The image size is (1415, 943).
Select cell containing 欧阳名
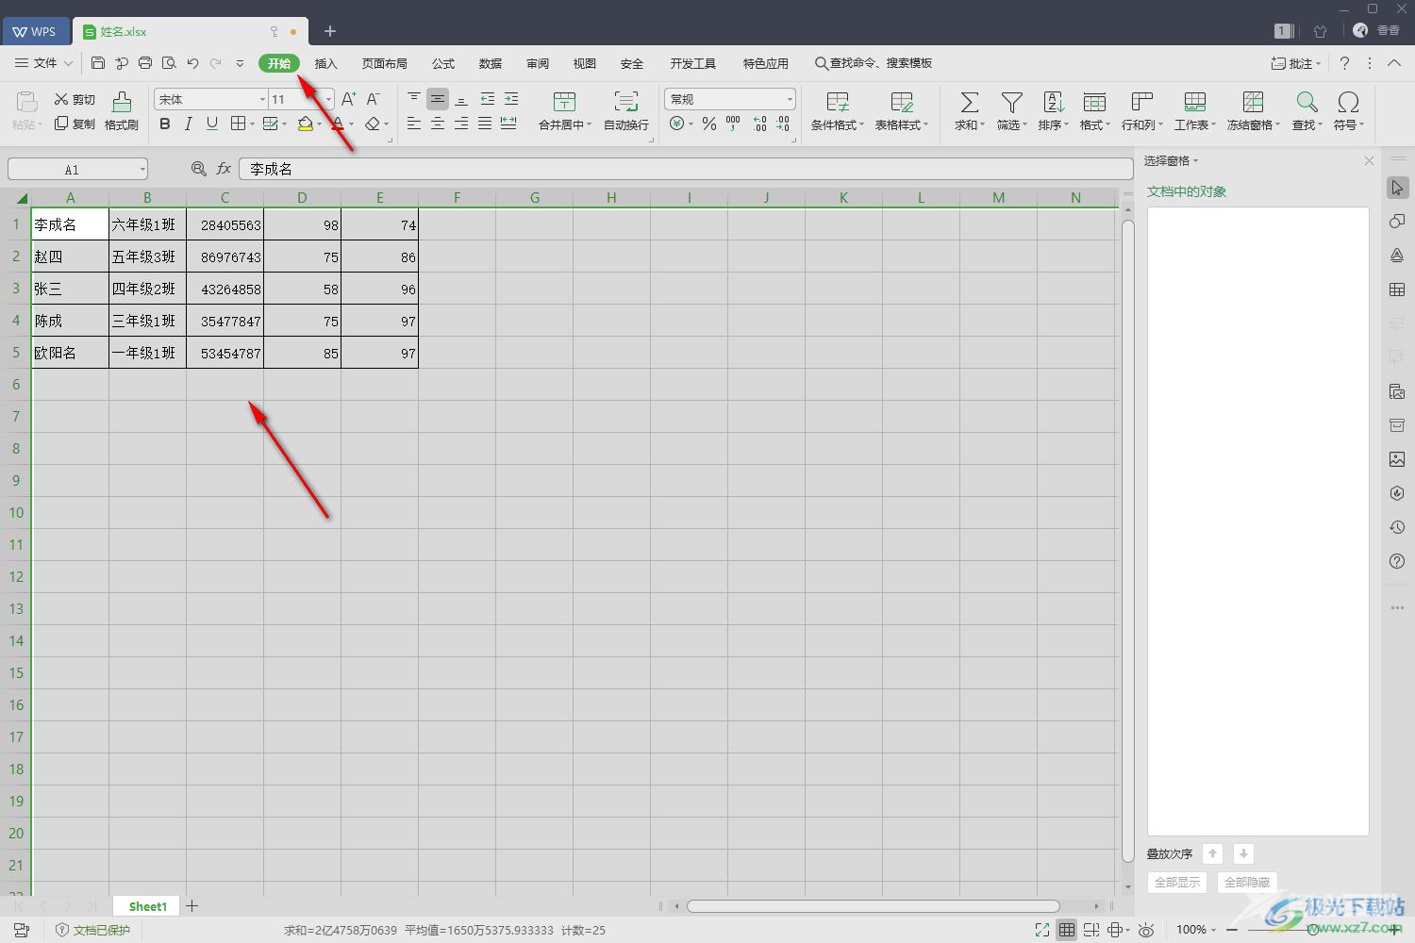pyautogui.click(x=70, y=353)
